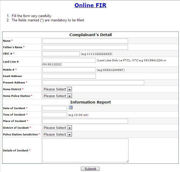The image size is (180, 172).
Task: Click the 'Home District' label
Action: point(12,89)
